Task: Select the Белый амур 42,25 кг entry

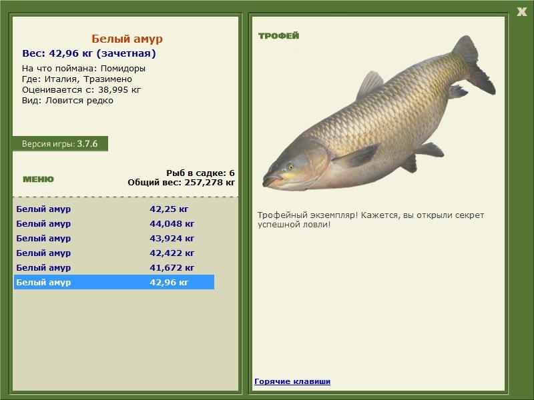Action: pyautogui.click(x=114, y=209)
